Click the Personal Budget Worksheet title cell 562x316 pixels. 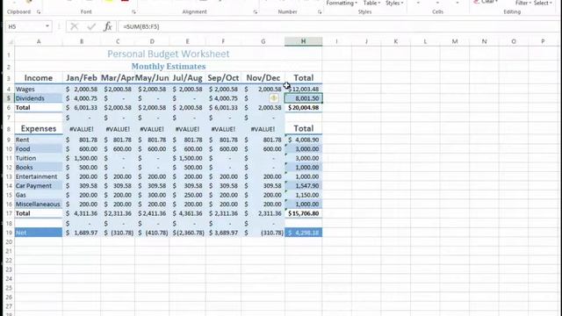point(168,54)
